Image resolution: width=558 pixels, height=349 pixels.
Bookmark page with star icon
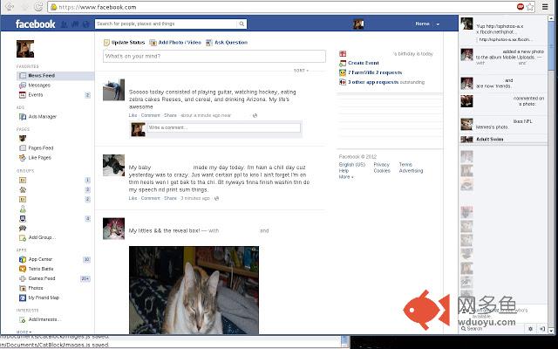(530, 6)
